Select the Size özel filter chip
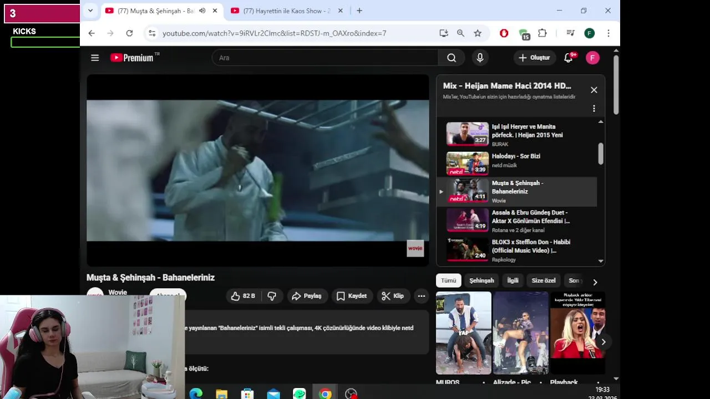This screenshot has width=710, height=399. pyautogui.click(x=544, y=280)
